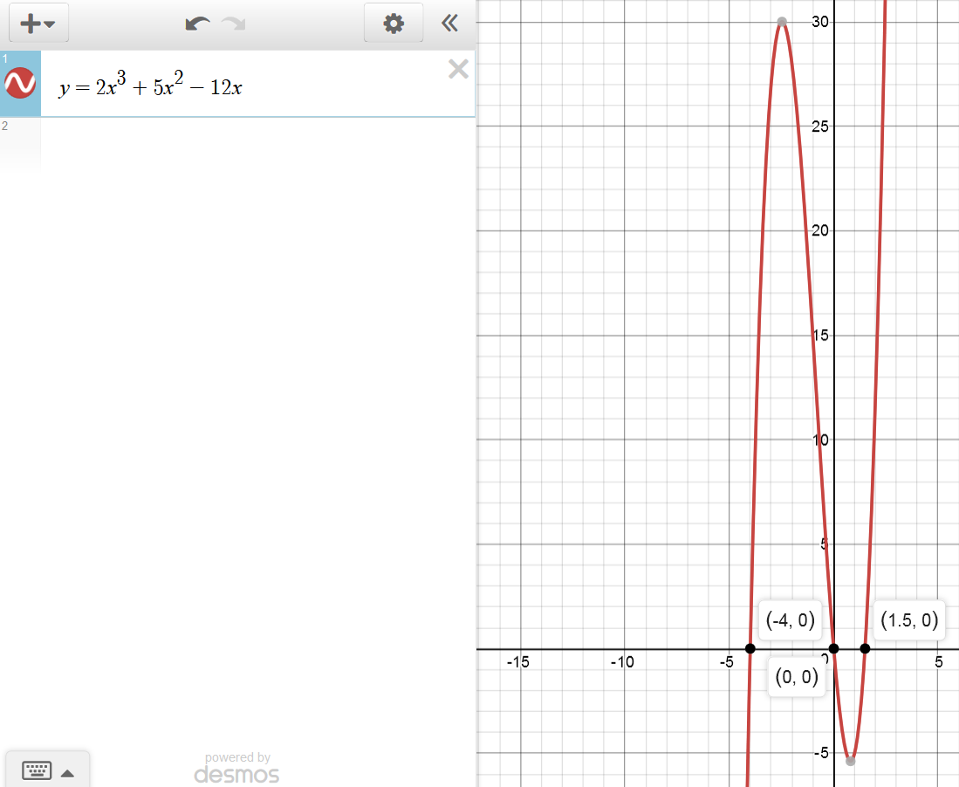The height and width of the screenshot is (787, 959).
Task: Show the on-screen keypad via keyboard icon
Action: pos(38,770)
